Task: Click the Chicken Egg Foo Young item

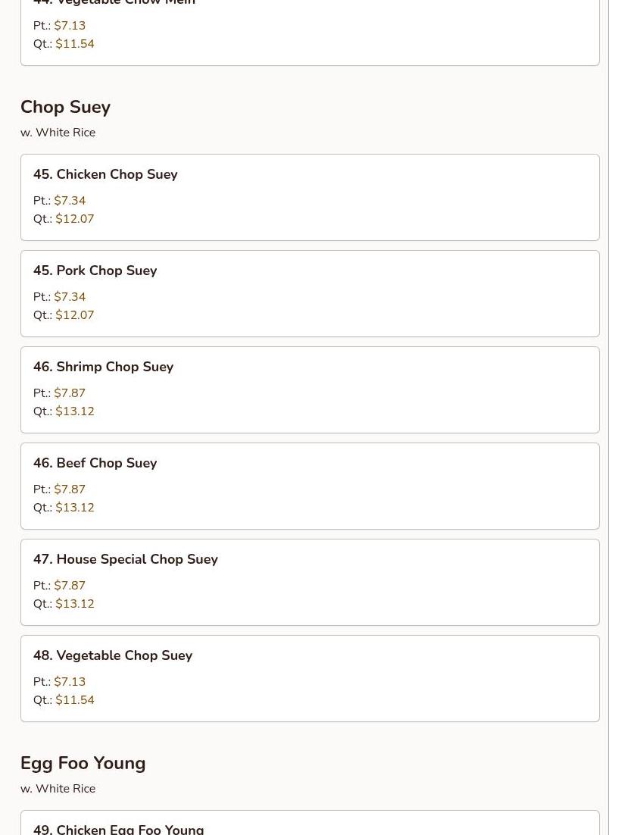Action: pos(118,828)
